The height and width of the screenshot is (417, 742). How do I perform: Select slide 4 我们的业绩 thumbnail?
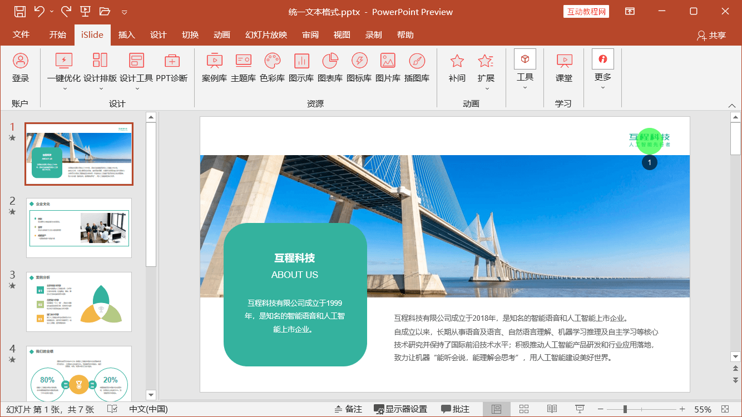tap(79, 373)
